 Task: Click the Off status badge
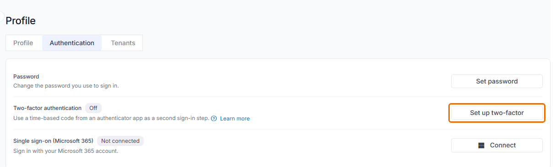[x=93, y=108]
